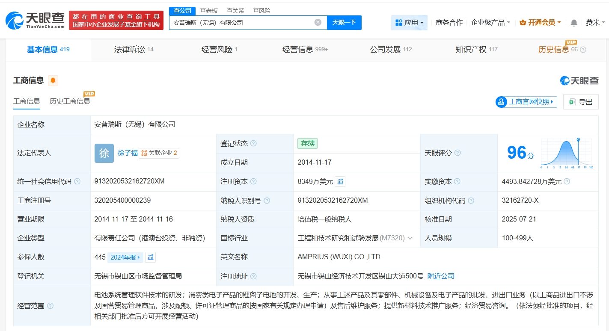Click the question mark beside 经营范围

pyautogui.click(x=51, y=306)
